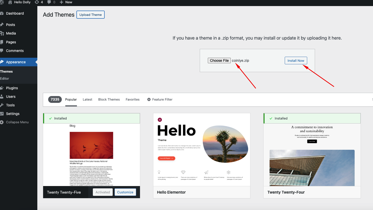Click the Twenty Twenty-Five theme name
Viewport: 373px width, 210px height.
click(x=64, y=192)
